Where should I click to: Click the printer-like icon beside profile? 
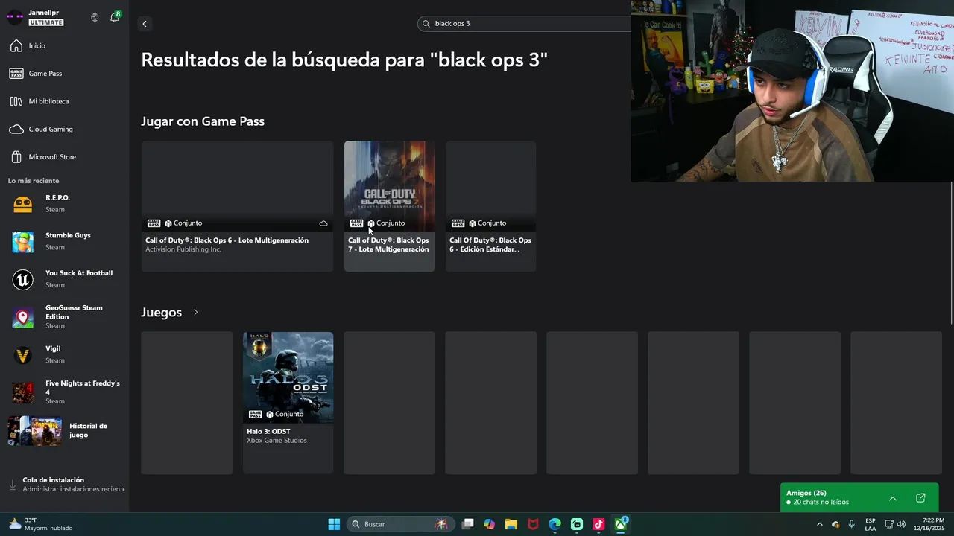tap(95, 17)
